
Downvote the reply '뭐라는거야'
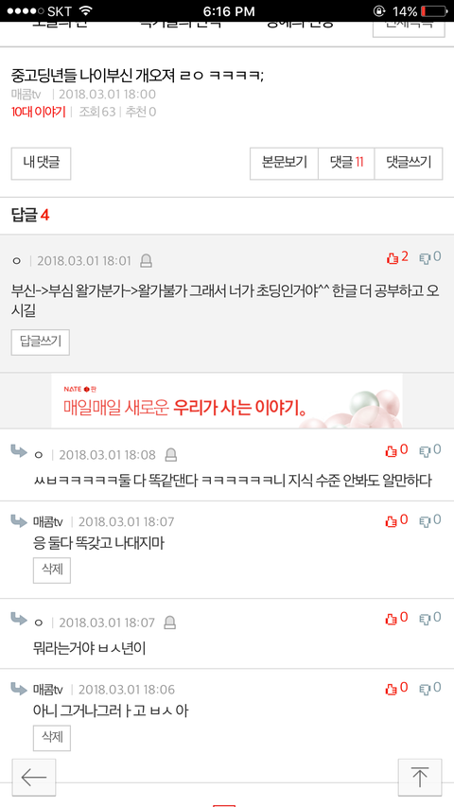[430, 618]
